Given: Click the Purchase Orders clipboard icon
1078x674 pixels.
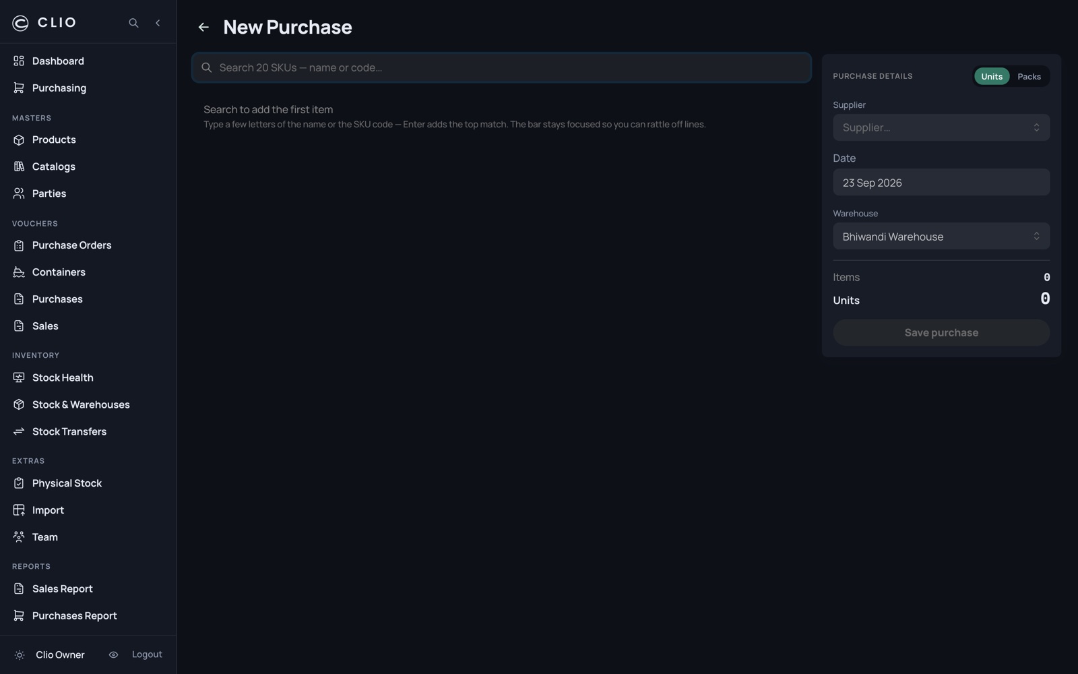Looking at the screenshot, I should [x=19, y=246].
